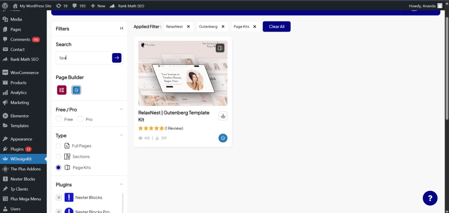This screenshot has width=449, height=213.
Task: Open Nexter Blocks sidebar item
Action: 23,179
